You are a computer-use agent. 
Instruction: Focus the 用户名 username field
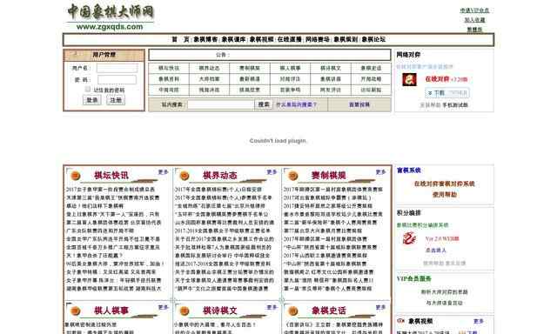click(117, 68)
